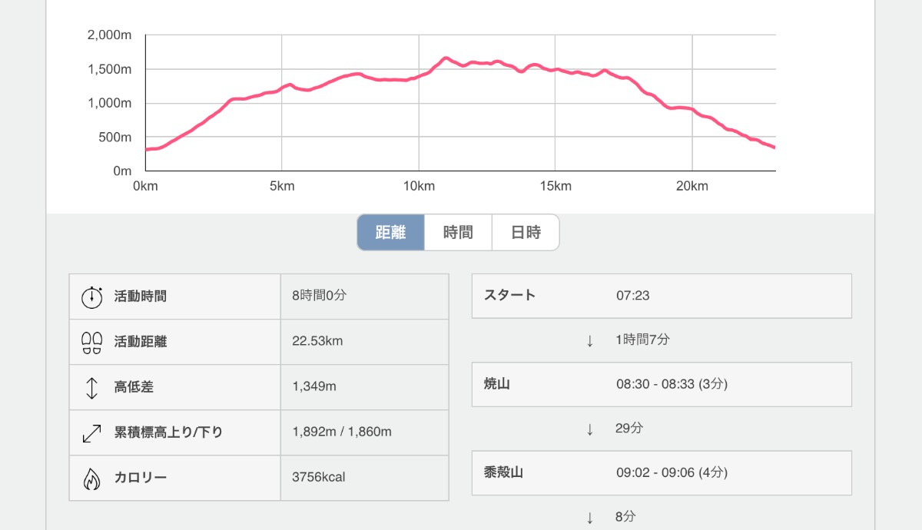This screenshot has width=922, height=530.
Task: Click the down arrow next to 8分
Action: 590,517
